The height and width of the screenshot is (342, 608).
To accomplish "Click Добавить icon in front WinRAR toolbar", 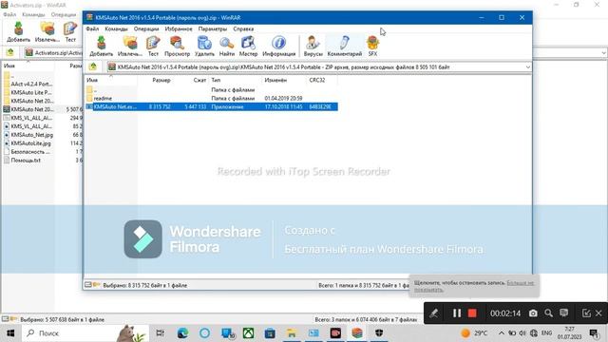I will pos(102,46).
